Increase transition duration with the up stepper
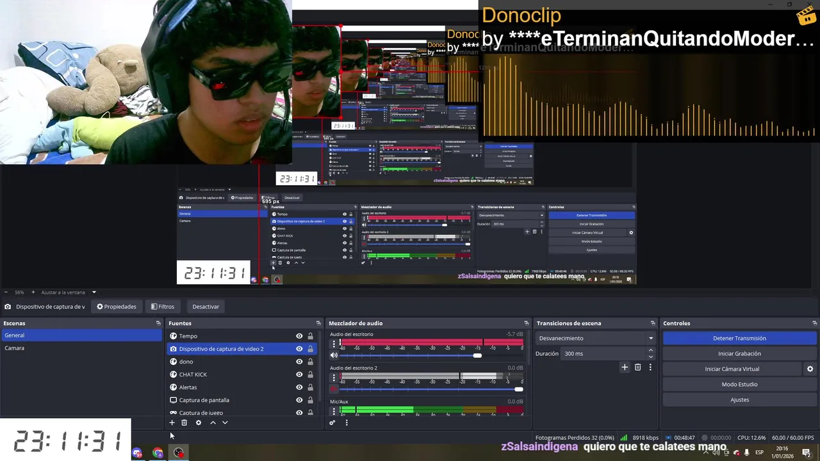820x461 pixels. [651, 350]
